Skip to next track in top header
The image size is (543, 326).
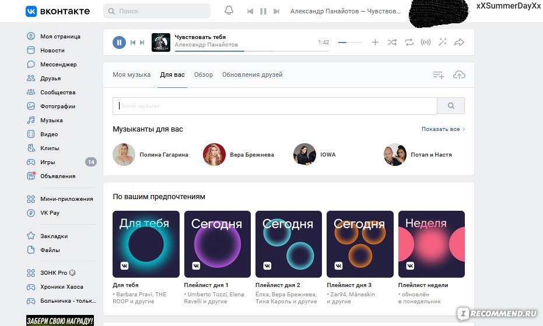(x=276, y=12)
